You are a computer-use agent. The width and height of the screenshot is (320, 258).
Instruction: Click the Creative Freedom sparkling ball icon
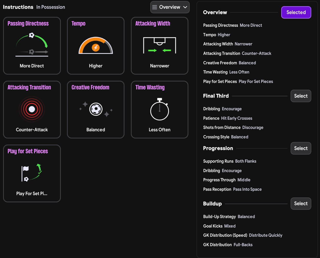pos(96,109)
